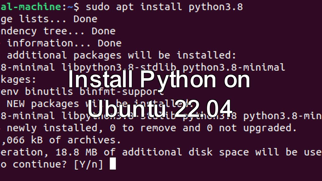Screen dimensions: 322x181
Task: Select the word "sudo" in the command
Action: 98,7
